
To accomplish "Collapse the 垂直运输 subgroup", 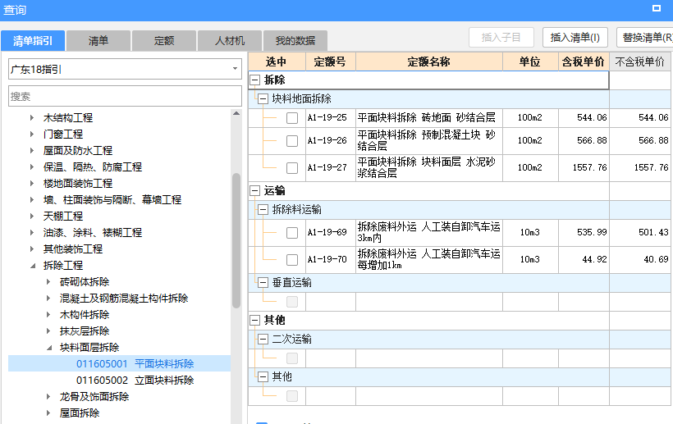I will (x=263, y=282).
